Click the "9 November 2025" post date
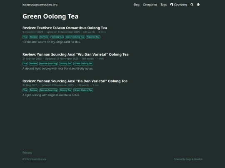Image resolution: width=225 pixels, height=168 pixels. (33, 32)
